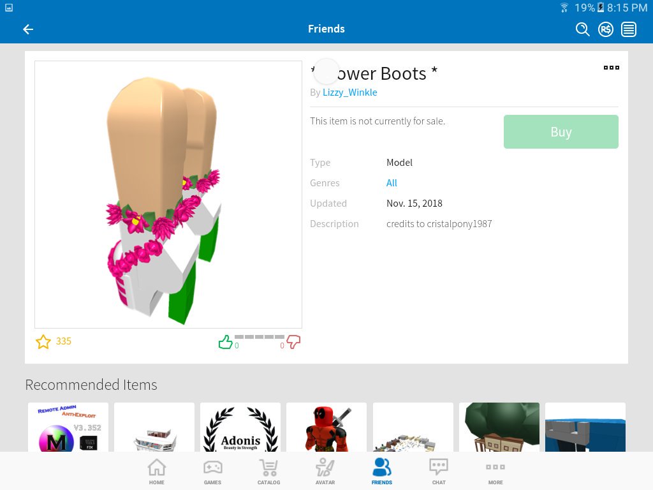This screenshot has width=653, height=490.
Task: Tap the battery status bar icon
Action: (x=601, y=8)
